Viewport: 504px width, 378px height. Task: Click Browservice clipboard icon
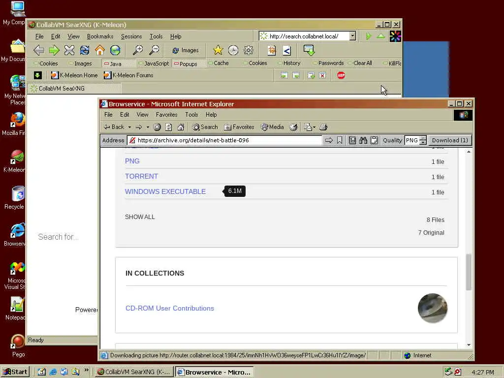coord(374,140)
